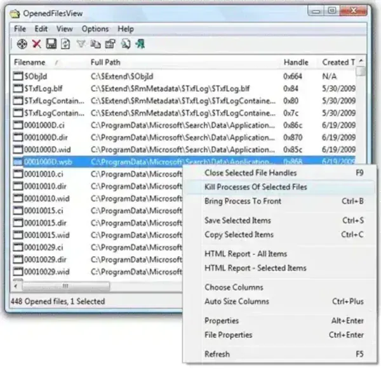
Task: Open Choose Columns dialog
Action: [x=279, y=287]
